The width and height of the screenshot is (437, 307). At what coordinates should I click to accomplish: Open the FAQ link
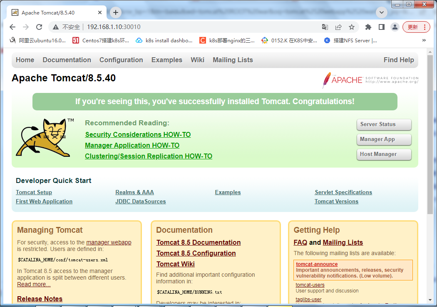300,242
